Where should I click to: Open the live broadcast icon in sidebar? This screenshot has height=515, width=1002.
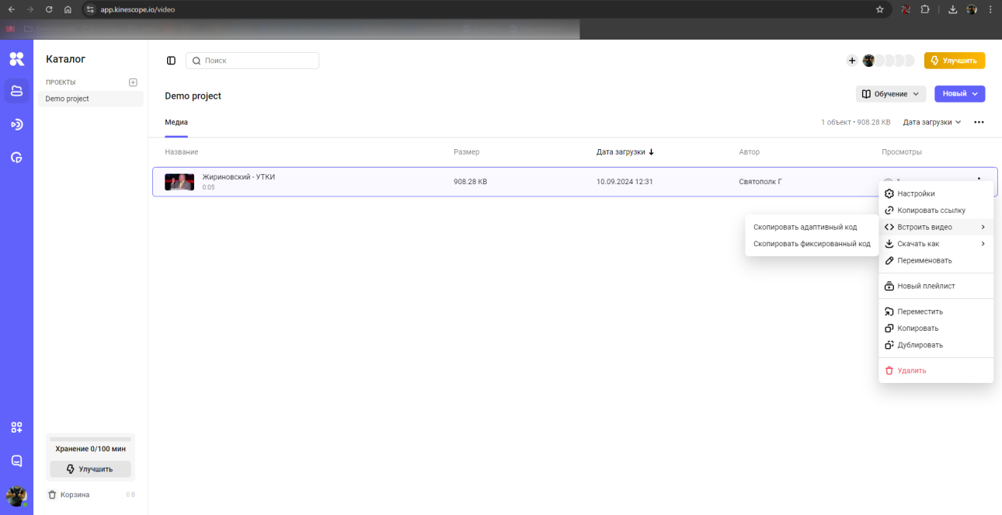click(x=16, y=124)
